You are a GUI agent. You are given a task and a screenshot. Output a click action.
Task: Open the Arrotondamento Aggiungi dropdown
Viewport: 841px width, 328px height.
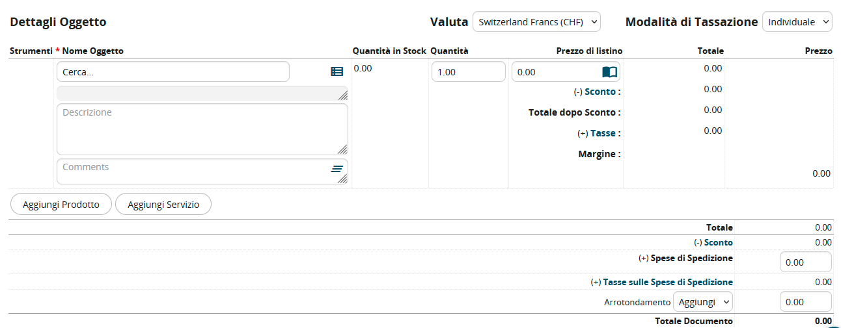point(702,302)
